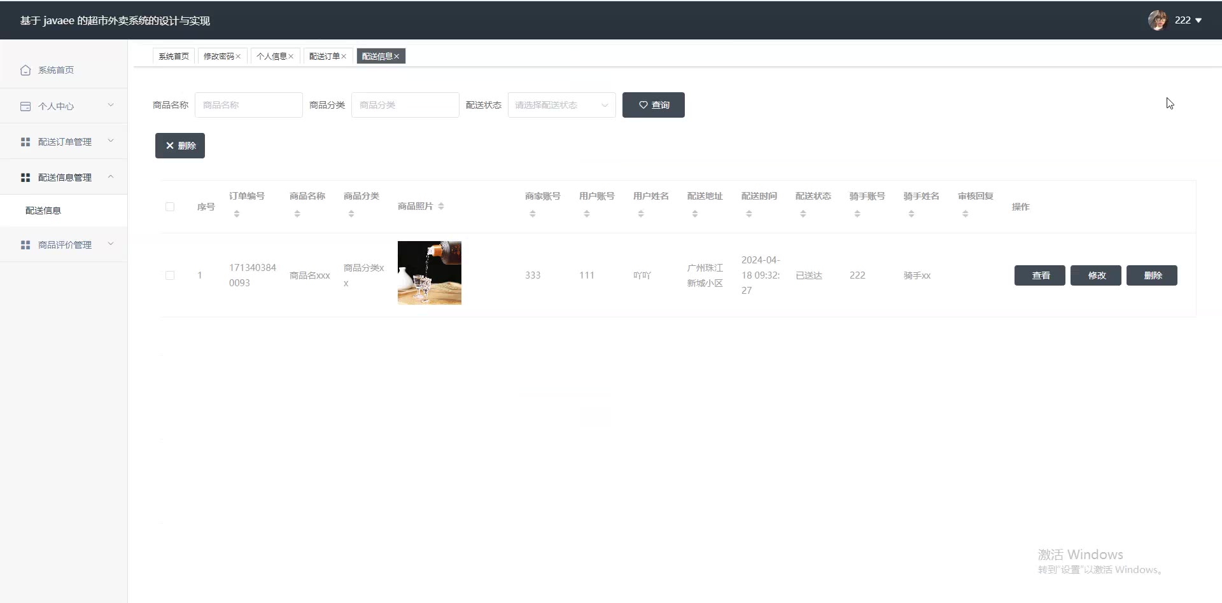Expand the 个人中心 sidebar menu
This screenshot has width=1222, height=603.
tap(64, 106)
